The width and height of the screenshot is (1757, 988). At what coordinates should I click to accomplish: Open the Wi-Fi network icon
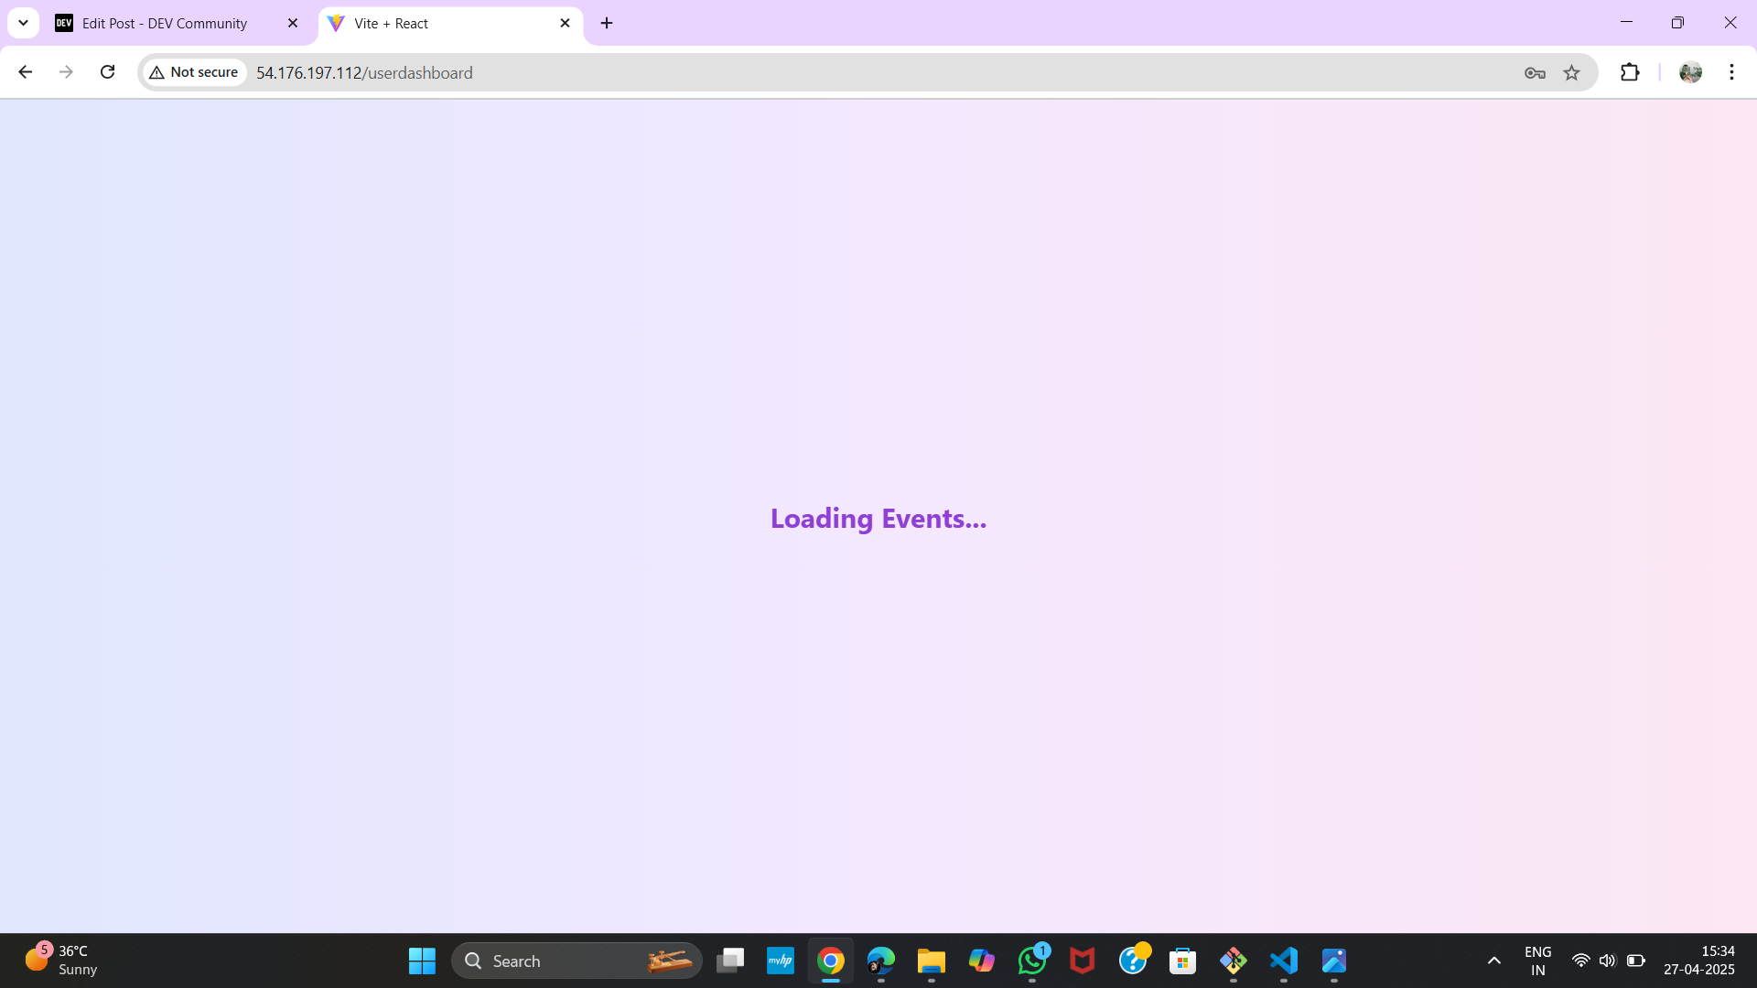pos(1580,961)
